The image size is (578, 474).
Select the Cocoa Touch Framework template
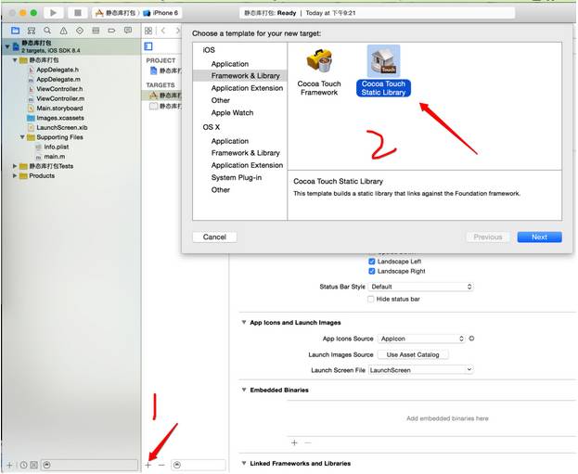pyautogui.click(x=319, y=72)
